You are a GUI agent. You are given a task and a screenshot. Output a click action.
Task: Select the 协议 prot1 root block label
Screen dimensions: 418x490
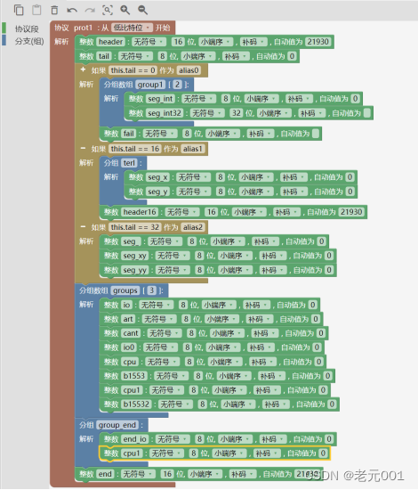[x=61, y=28]
